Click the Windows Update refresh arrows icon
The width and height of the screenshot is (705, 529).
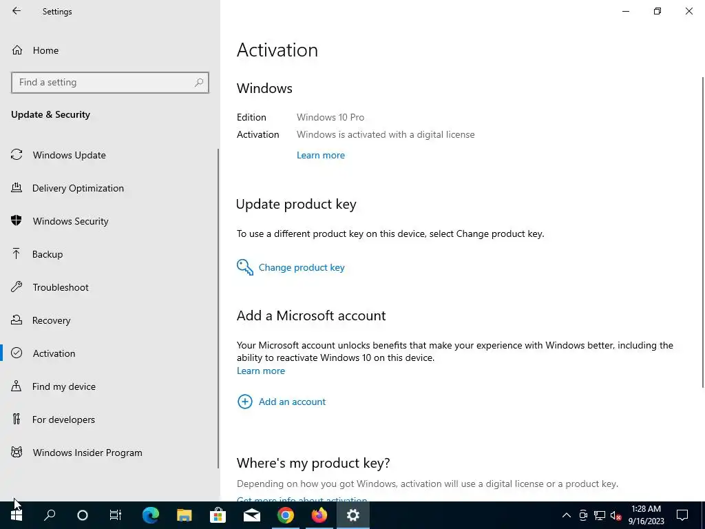(x=17, y=155)
